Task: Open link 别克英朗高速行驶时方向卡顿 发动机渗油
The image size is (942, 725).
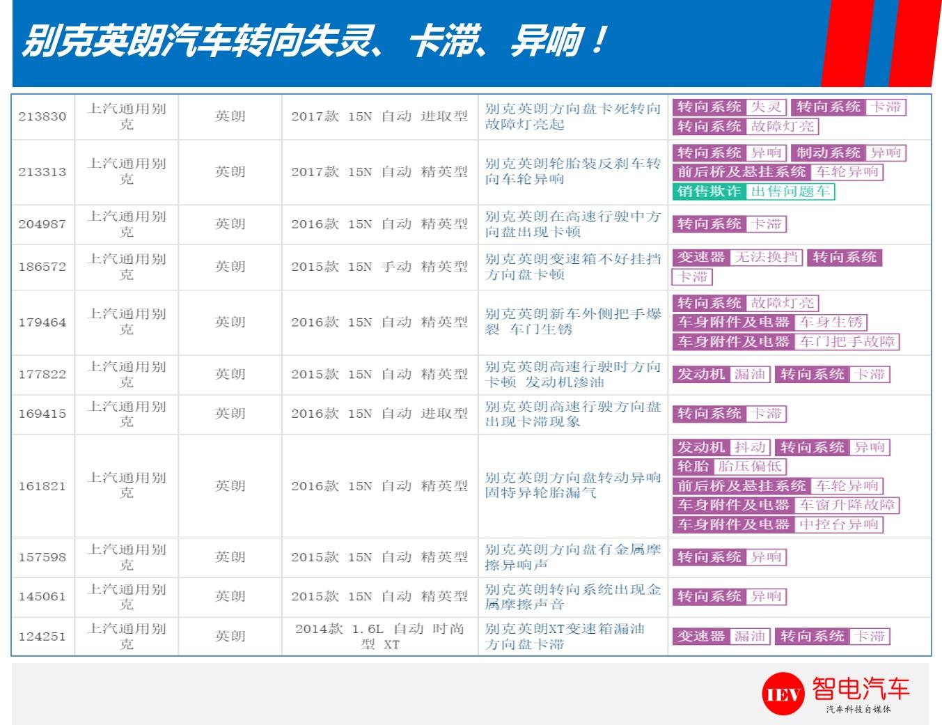Action: coord(572,374)
